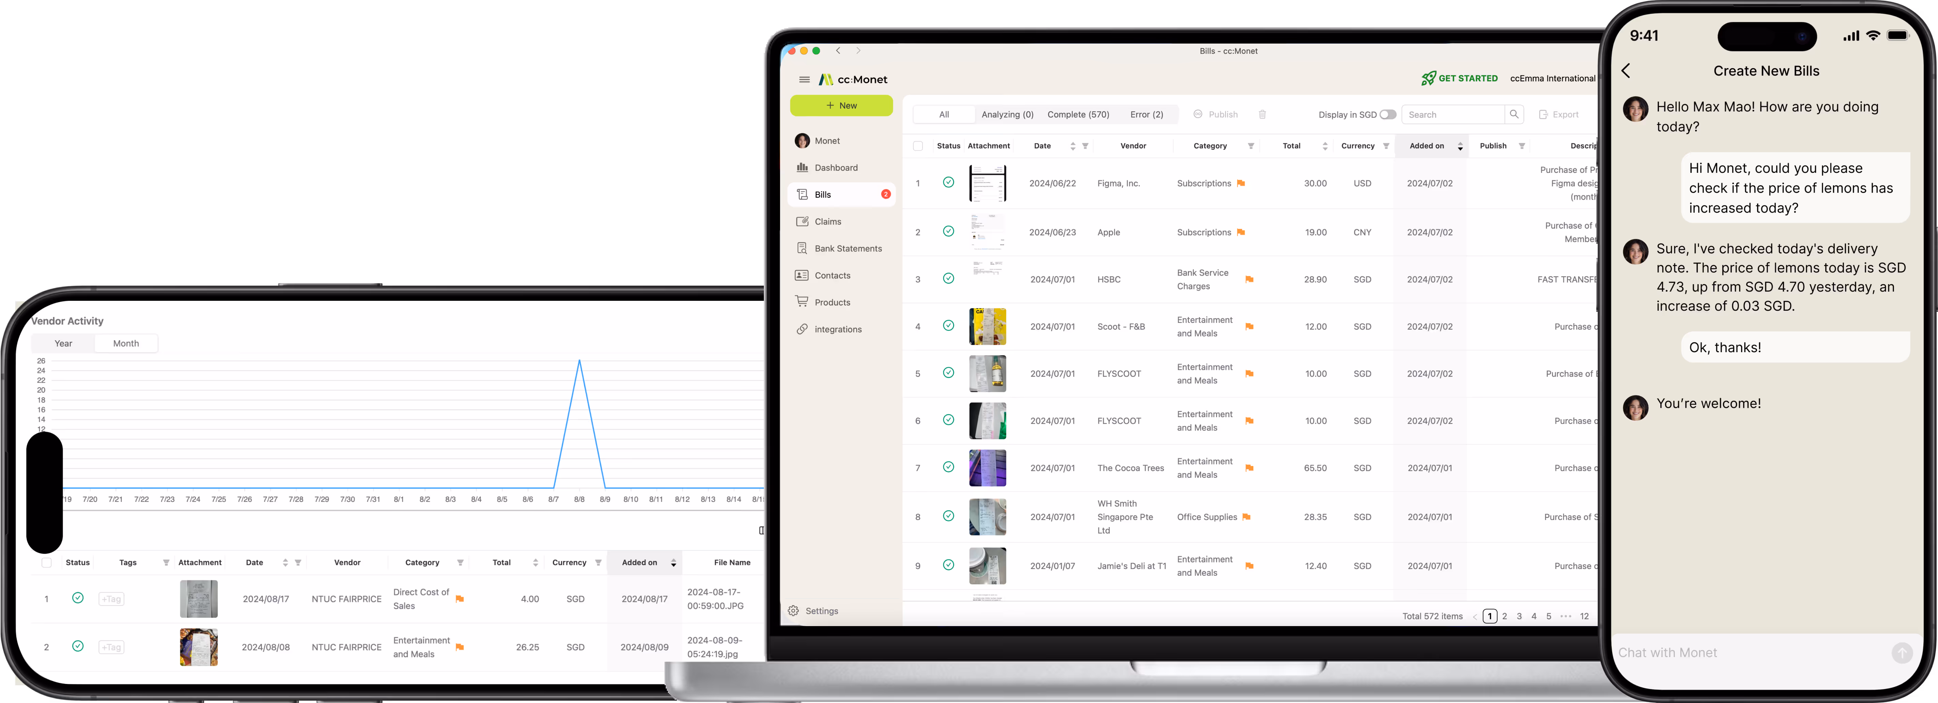This screenshot has height=703, width=1938.
Task: Toggle select-all checkbox in Vendor Activity table
Action: (x=46, y=562)
